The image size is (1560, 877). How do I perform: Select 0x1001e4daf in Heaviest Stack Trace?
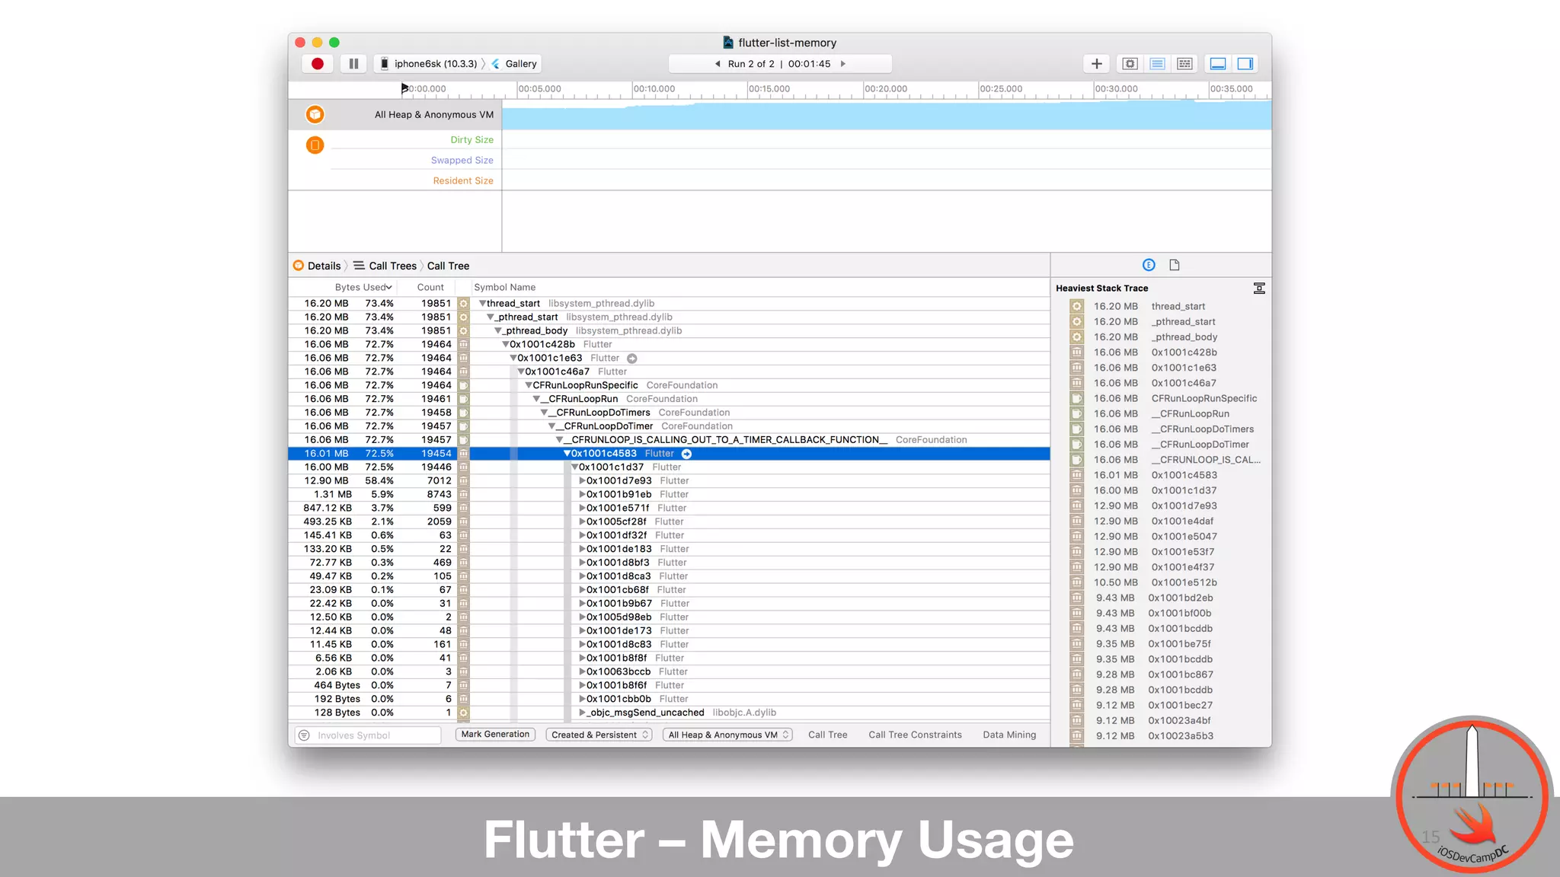(x=1182, y=521)
